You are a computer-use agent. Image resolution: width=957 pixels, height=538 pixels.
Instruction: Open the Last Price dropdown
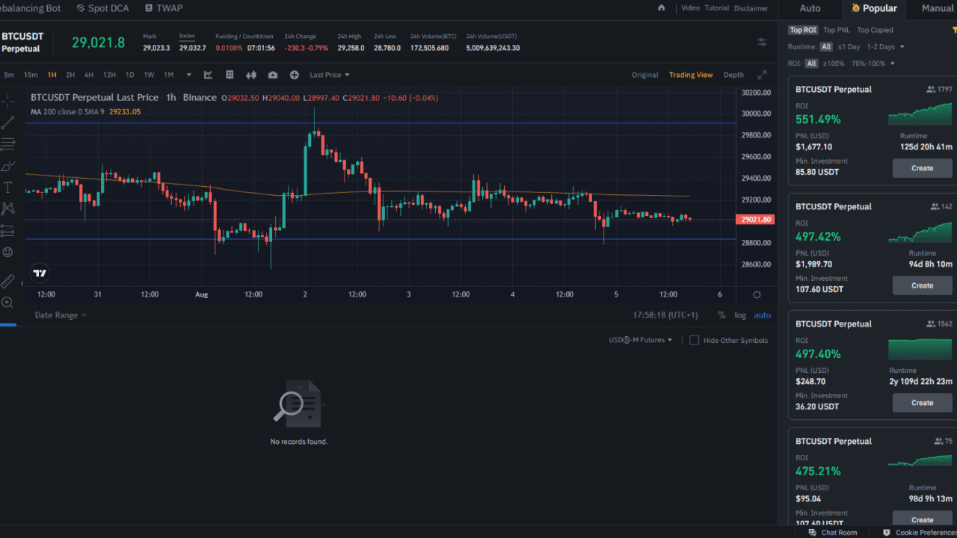pos(329,74)
